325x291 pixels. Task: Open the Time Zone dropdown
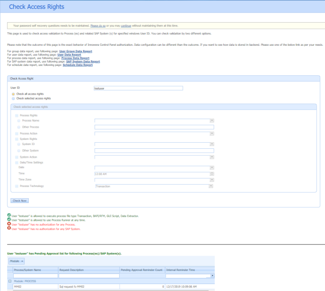[212, 180]
